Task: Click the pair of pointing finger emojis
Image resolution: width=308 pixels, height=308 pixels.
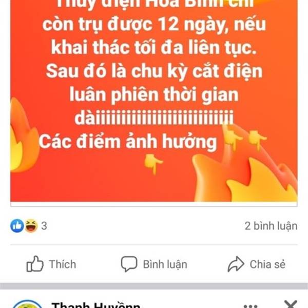Action: tap(245, 138)
